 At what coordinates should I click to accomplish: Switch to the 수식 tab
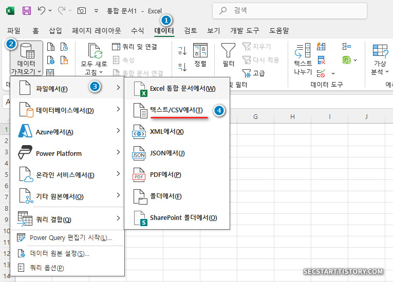click(138, 31)
